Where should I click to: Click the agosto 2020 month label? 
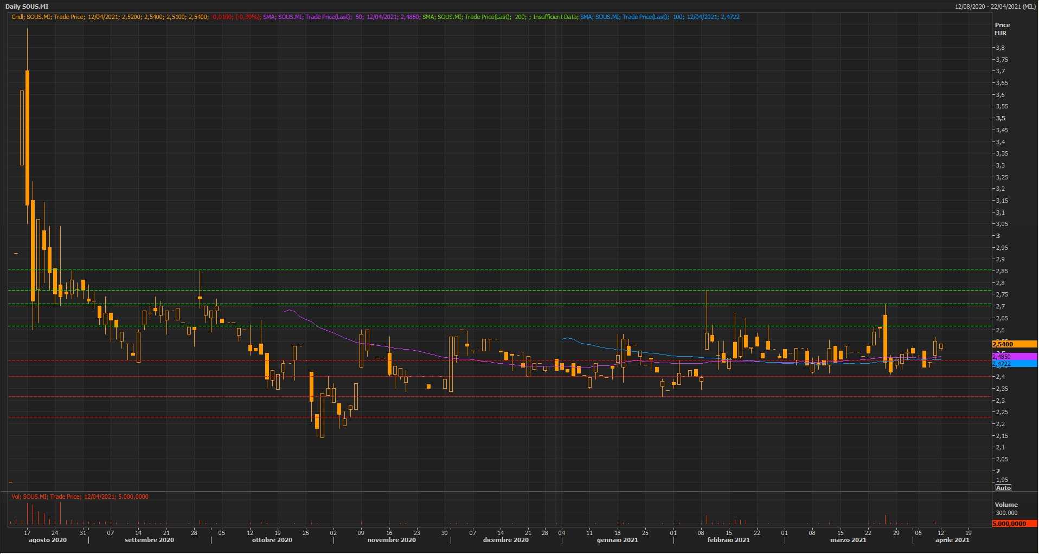point(48,540)
